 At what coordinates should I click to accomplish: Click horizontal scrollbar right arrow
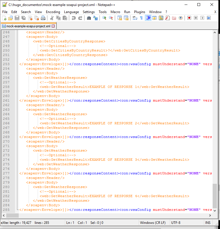pyautogui.click(x=210, y=215)
